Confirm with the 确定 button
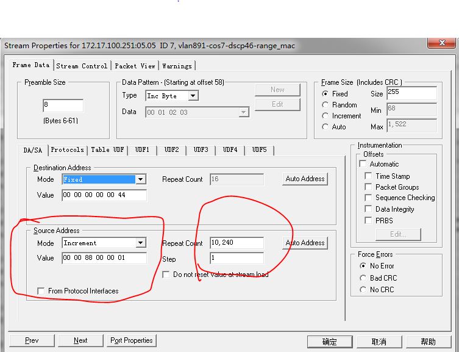Screen dimensions: 459x352 coord(330,342)
